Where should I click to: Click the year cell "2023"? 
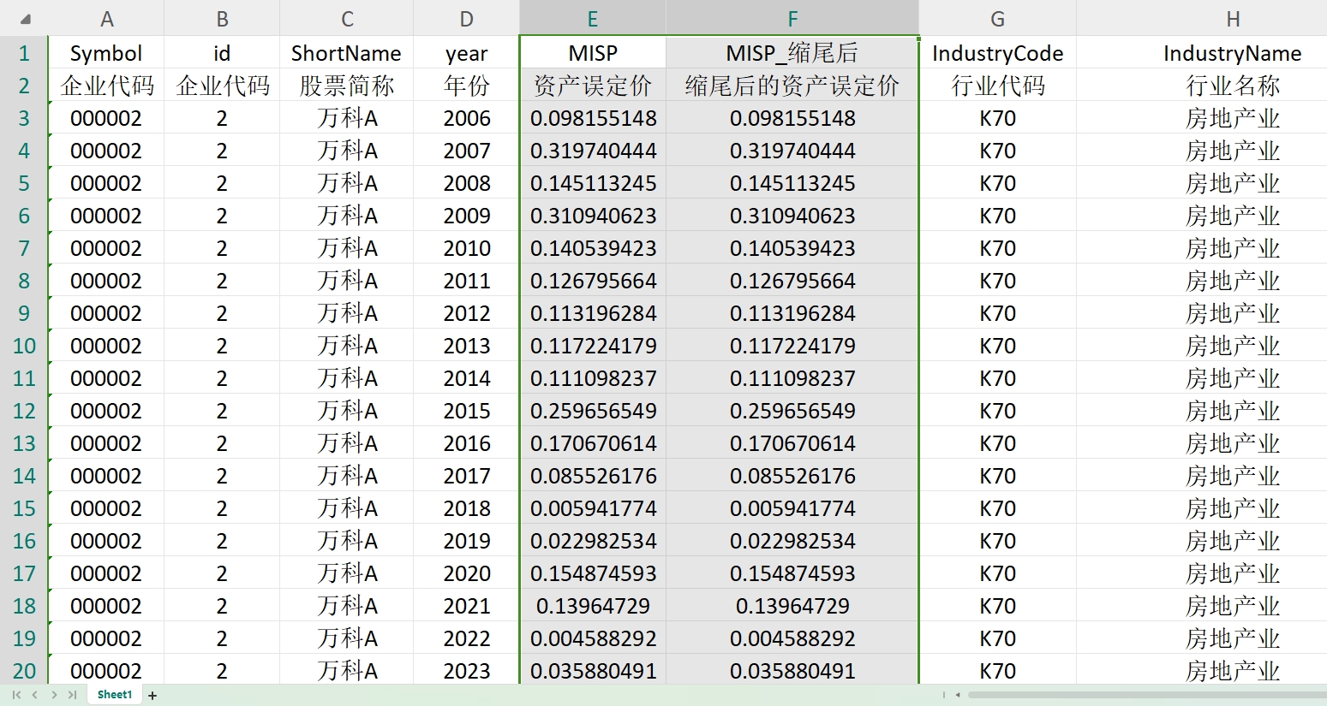(x=467, y=671)
